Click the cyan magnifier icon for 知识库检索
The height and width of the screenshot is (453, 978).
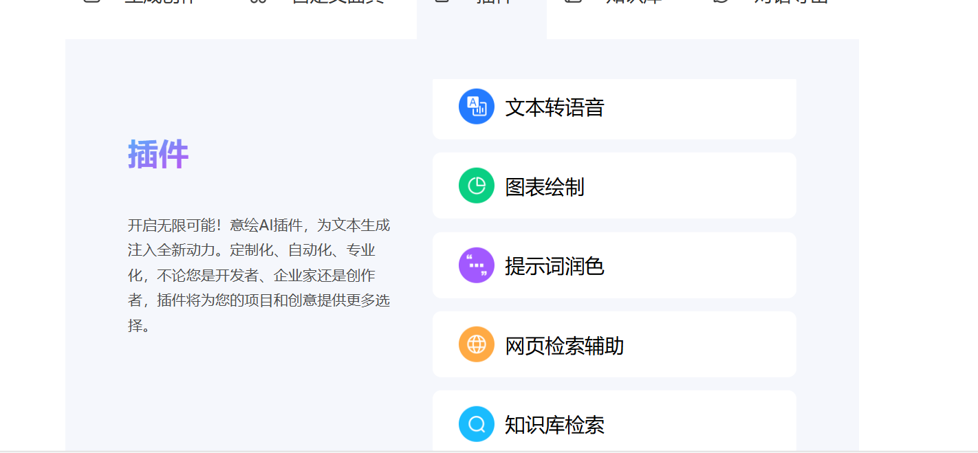476,424
